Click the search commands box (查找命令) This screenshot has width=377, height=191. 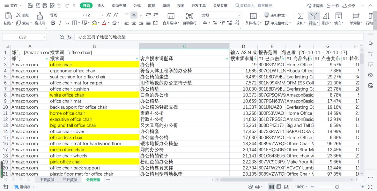[x=254, y=6]
